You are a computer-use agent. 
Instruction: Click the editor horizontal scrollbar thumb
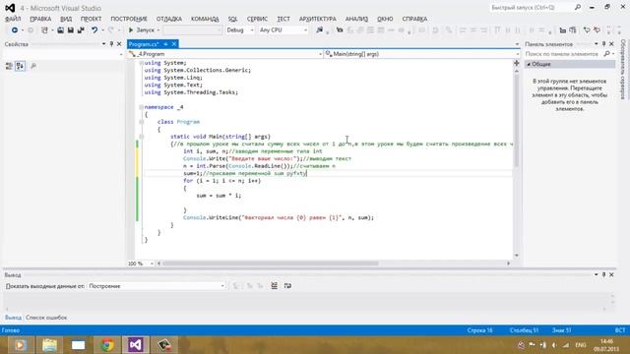tap(270, 264)
